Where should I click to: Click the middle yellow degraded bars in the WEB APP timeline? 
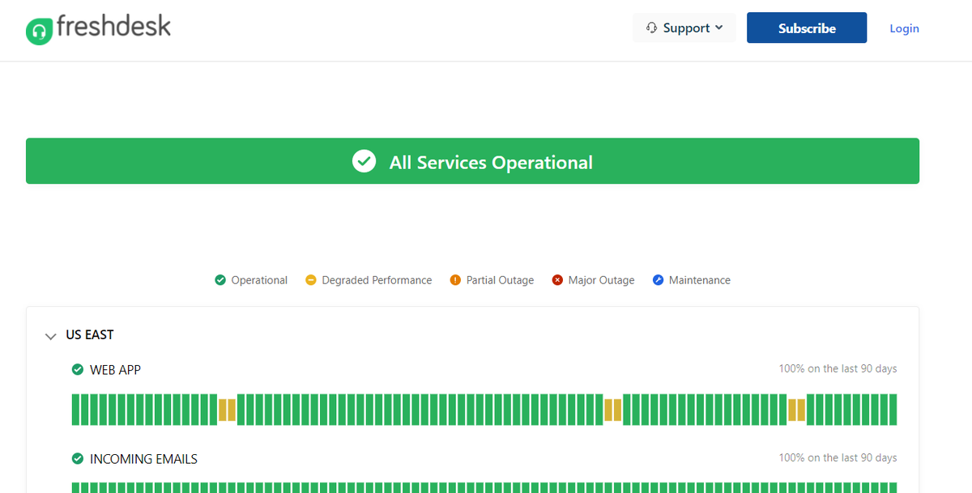[613, 410]
